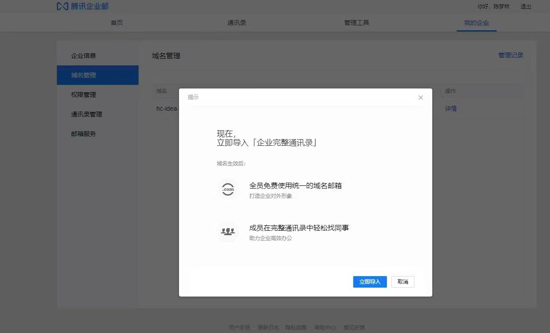Click the hc-idea domain name cell
The height and width of the screenshot is (333, 550).
click(167, 108)
